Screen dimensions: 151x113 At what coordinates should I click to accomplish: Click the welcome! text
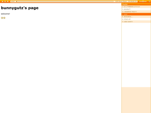[6, 14]
